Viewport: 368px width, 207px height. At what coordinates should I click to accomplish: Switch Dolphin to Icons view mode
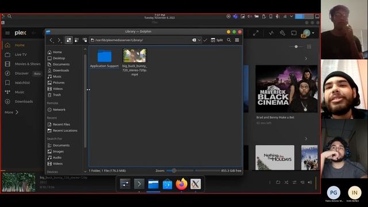pyautogui.click(x=68, y=40)
